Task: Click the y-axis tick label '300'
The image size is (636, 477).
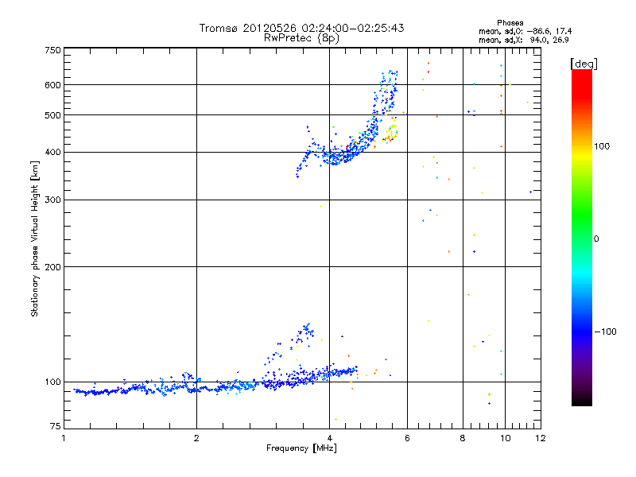Action: [52, 200]
